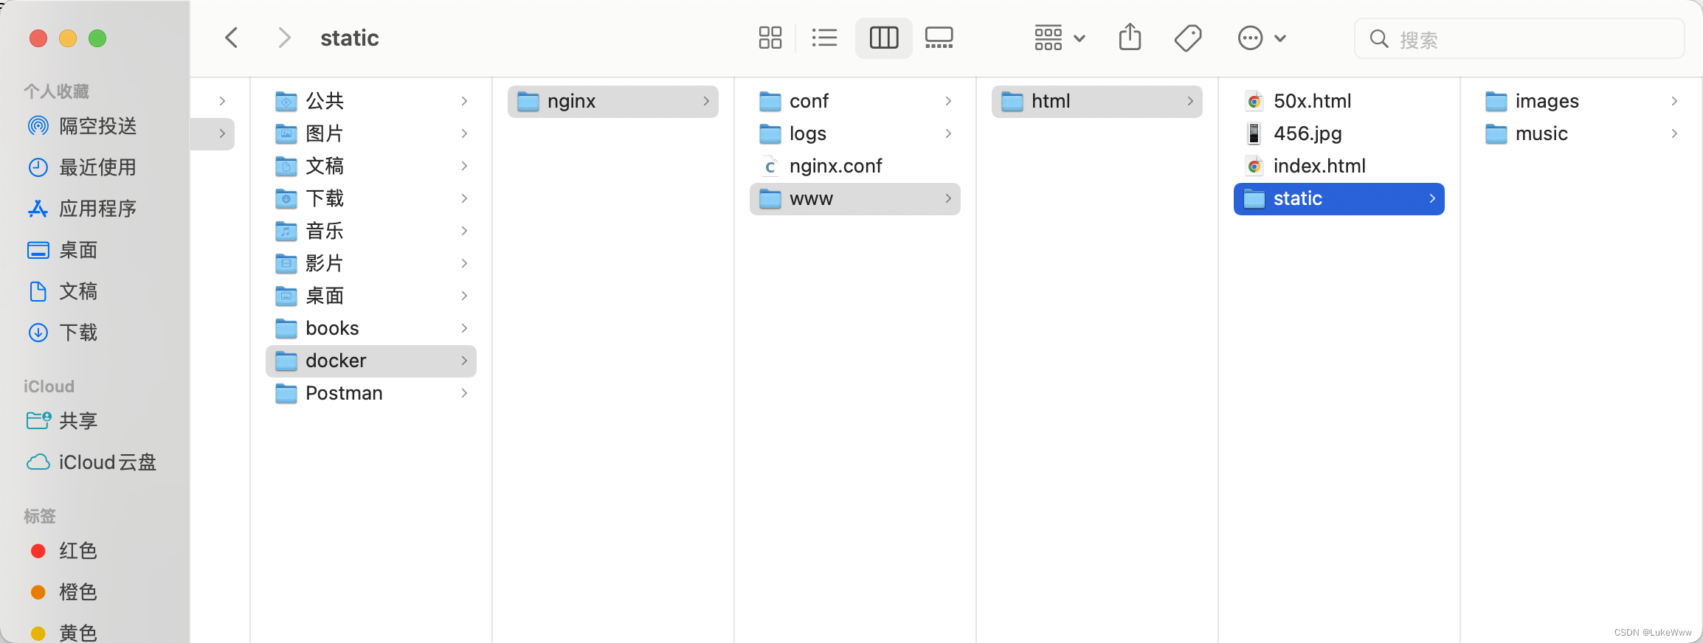Viewport: 1703px width, 643px height.
Task: Select the 图片 folder
Action: 371,133
